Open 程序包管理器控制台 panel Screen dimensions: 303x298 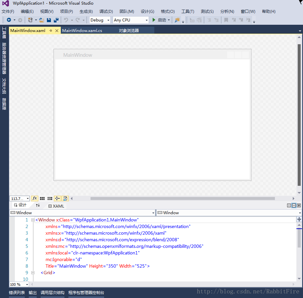click(x=86, y=293)
